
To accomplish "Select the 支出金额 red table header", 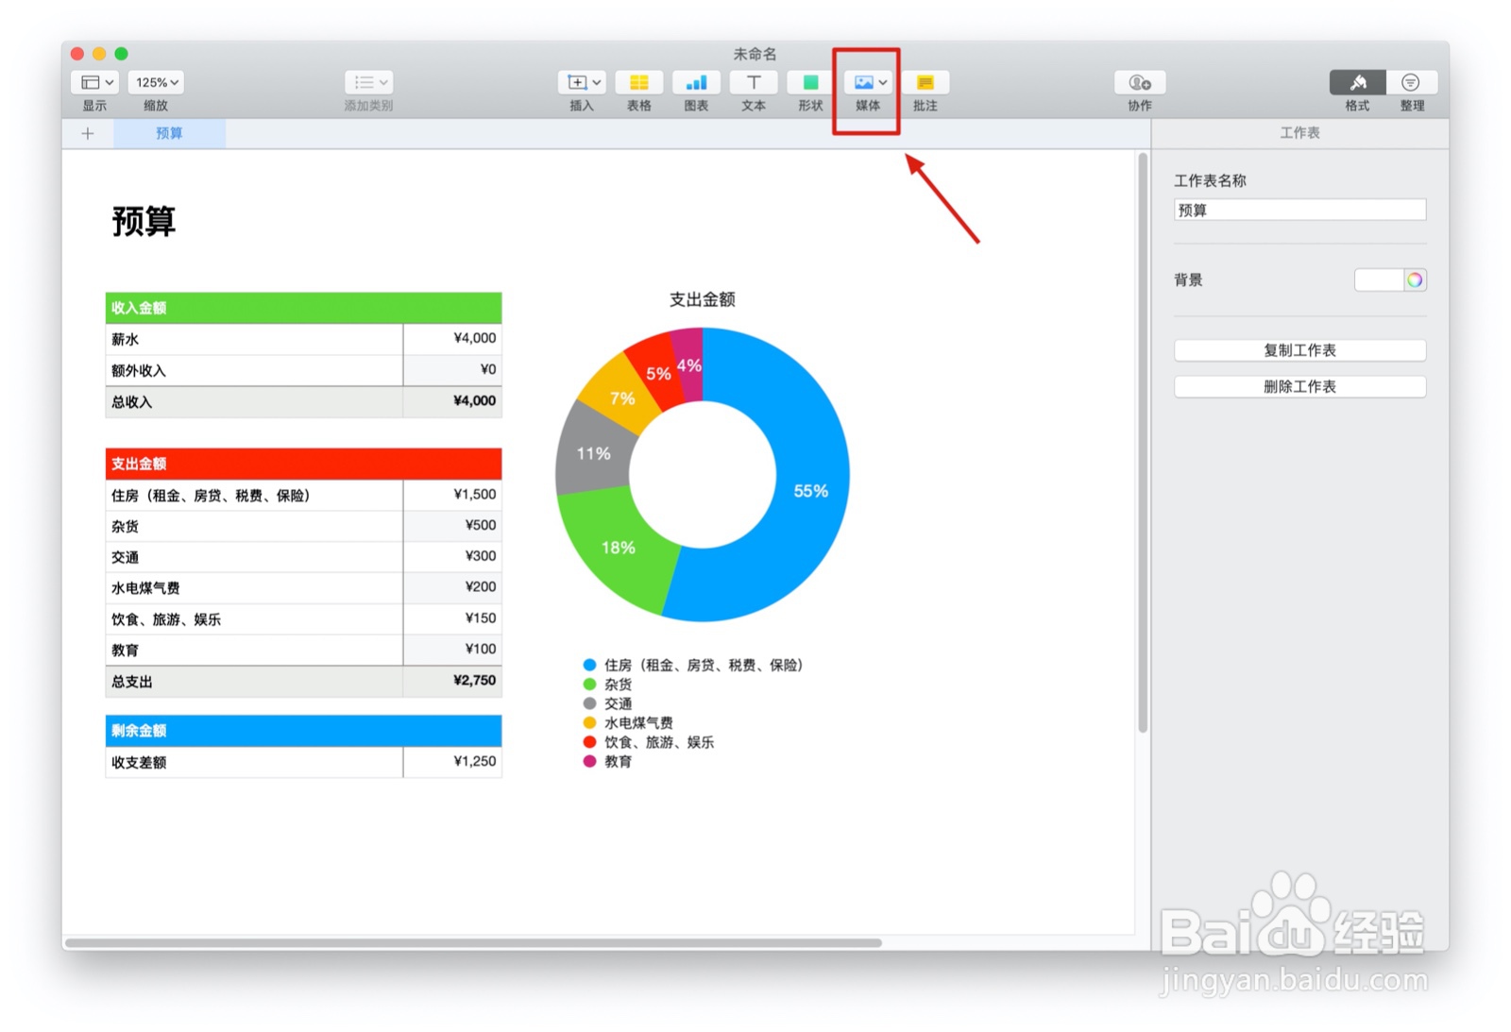I will [303, 464].
